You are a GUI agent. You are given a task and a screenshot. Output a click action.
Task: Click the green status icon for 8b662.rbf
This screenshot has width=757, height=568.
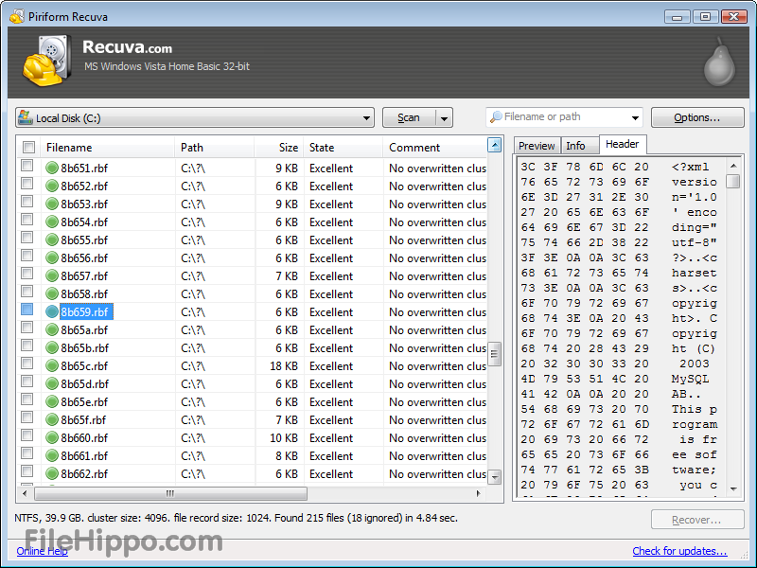tap(53, 474)
